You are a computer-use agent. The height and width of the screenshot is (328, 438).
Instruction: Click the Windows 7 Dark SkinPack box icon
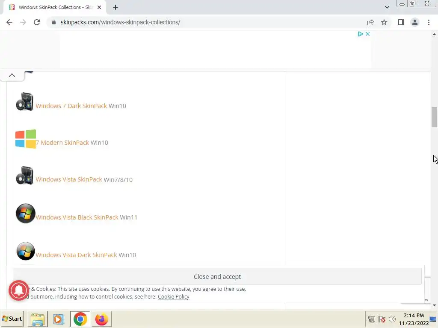tap(25, 102)
